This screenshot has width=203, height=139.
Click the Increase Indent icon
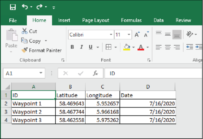coord(199,47)
